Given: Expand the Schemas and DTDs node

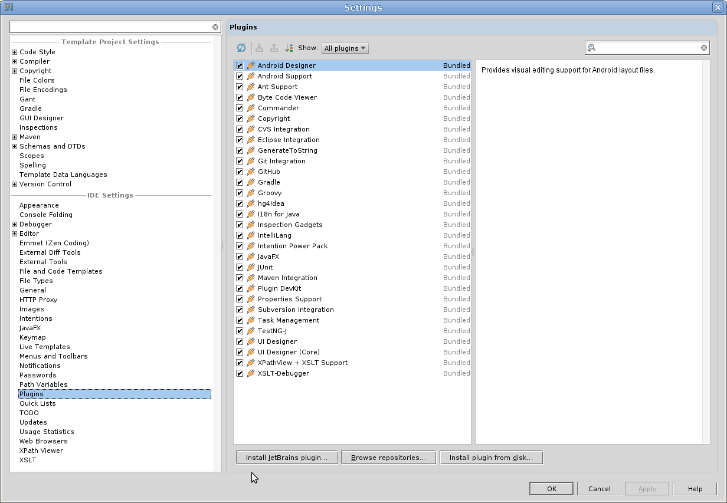Looking at the screenshot, I should [x=14, y=146].
